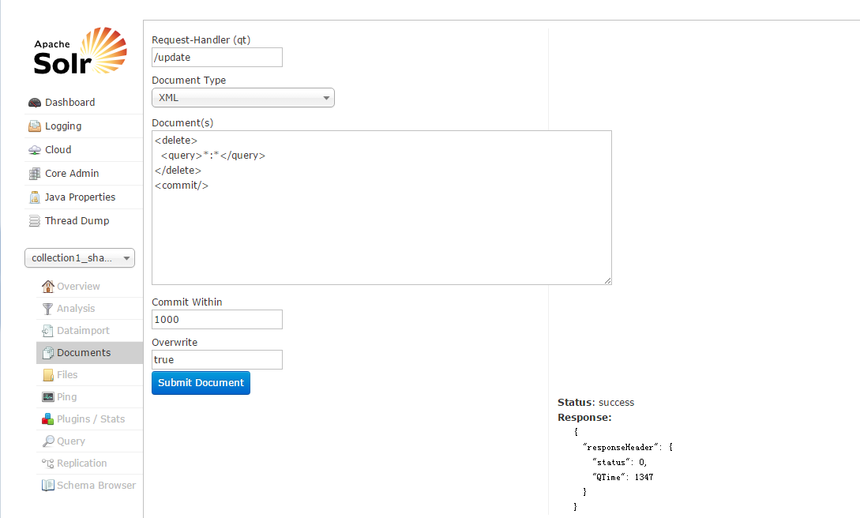Screen dimensions: 860x518
Task: Expand the collection1 core selector dropdown
Action: 80,258
